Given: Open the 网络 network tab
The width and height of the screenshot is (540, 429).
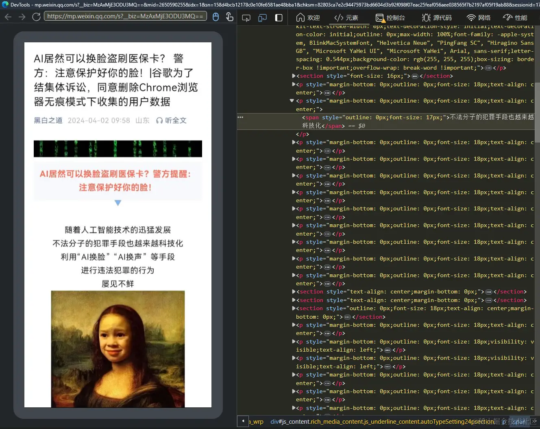Looking at the screenshot, I should (x=479, y=18).
